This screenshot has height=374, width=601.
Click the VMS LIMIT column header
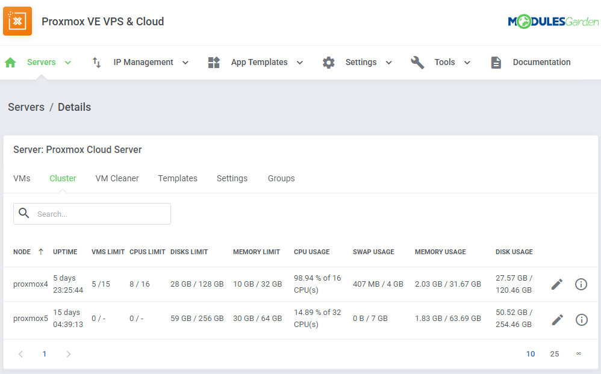tap(108, 252)
